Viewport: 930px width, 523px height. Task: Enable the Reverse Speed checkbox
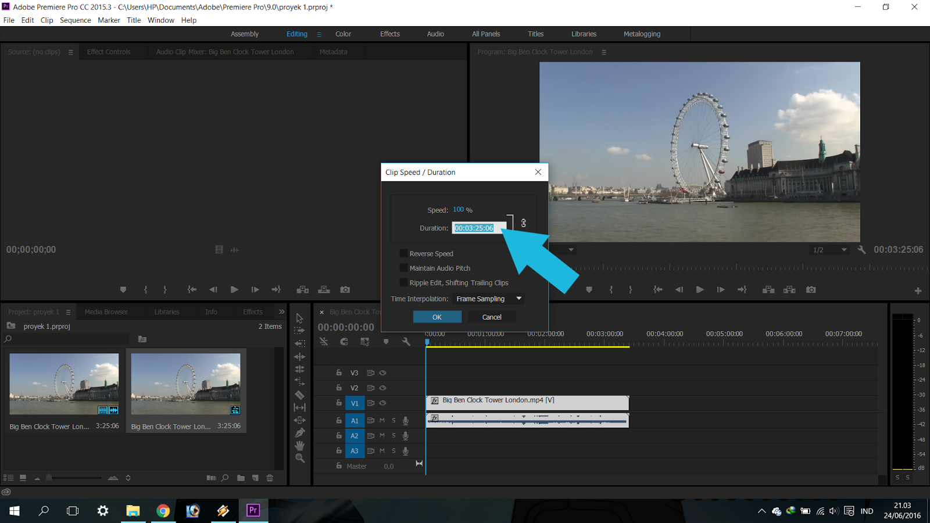[x=403, y=253]
